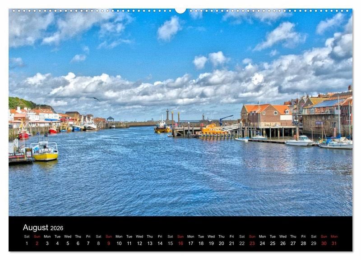This screenshot has width=361, height=260.
Task: Select date 15 under Sat
Action: coord(171,243)
